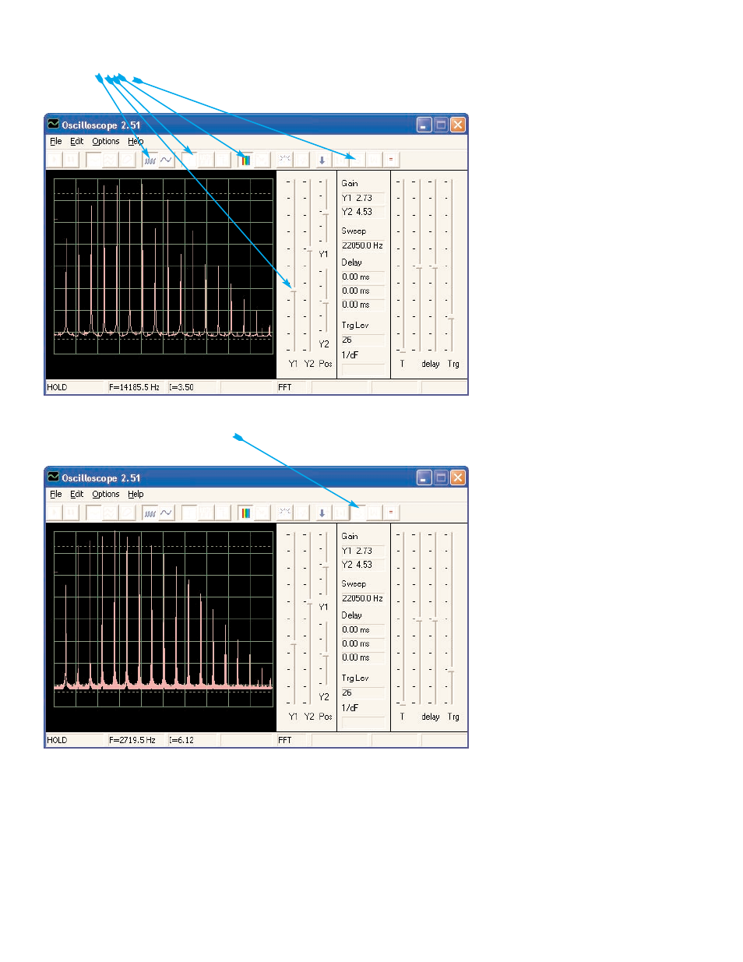The height and width of the screenshot is (962, 743).
Task: Click Y2 gain slider thumb, F=14185.5 Hz window
Action: (x=309, y=250)
